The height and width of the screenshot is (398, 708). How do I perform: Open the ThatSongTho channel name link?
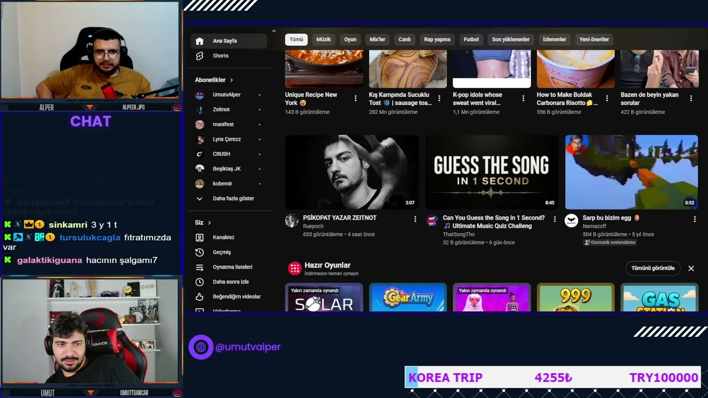click(459, 234)
